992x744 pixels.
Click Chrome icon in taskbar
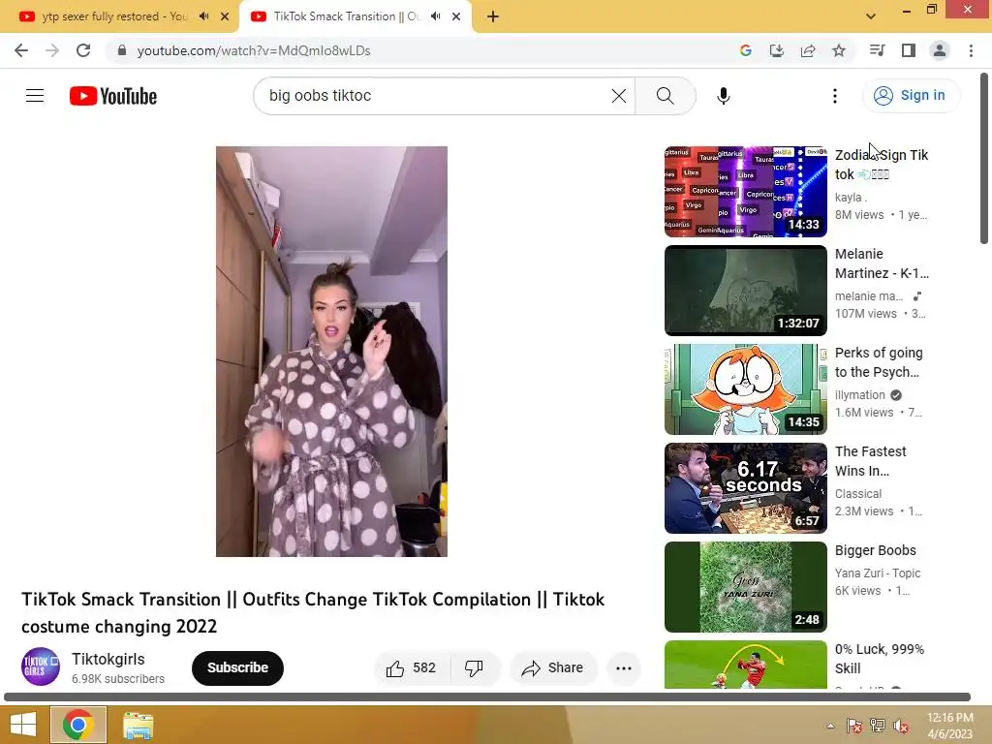tap(77, 725)
